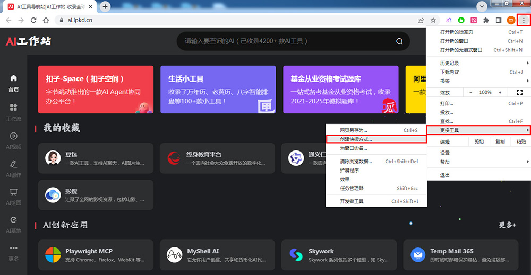Open the extensions puzzle icon

[x=486, y=20]
